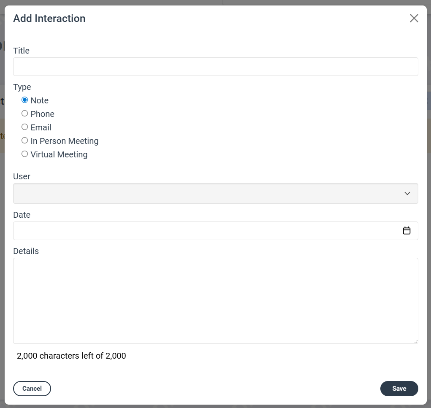Grab the Details textarea resize handle
The image size is (431, 408).
click(416, 341)
